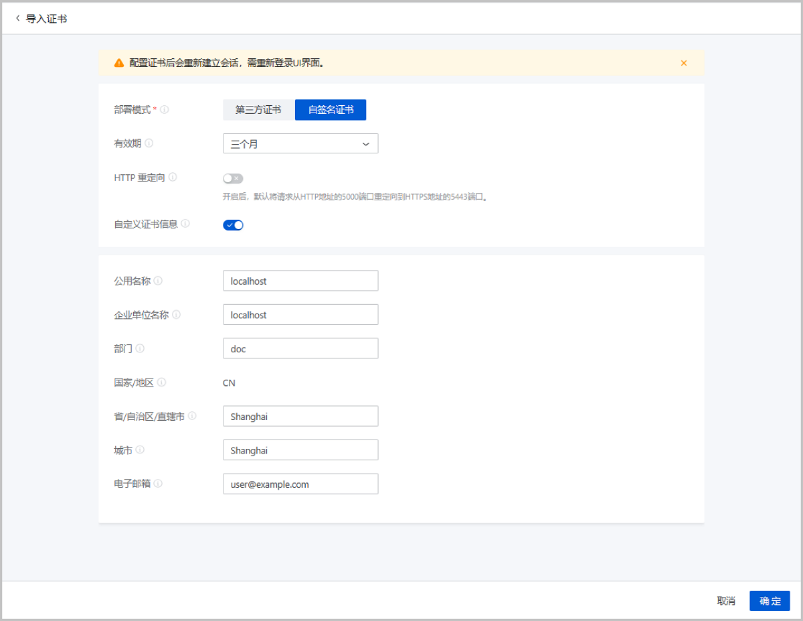Click the info icon beside HTTP 重定向

[x=173, y=177]
